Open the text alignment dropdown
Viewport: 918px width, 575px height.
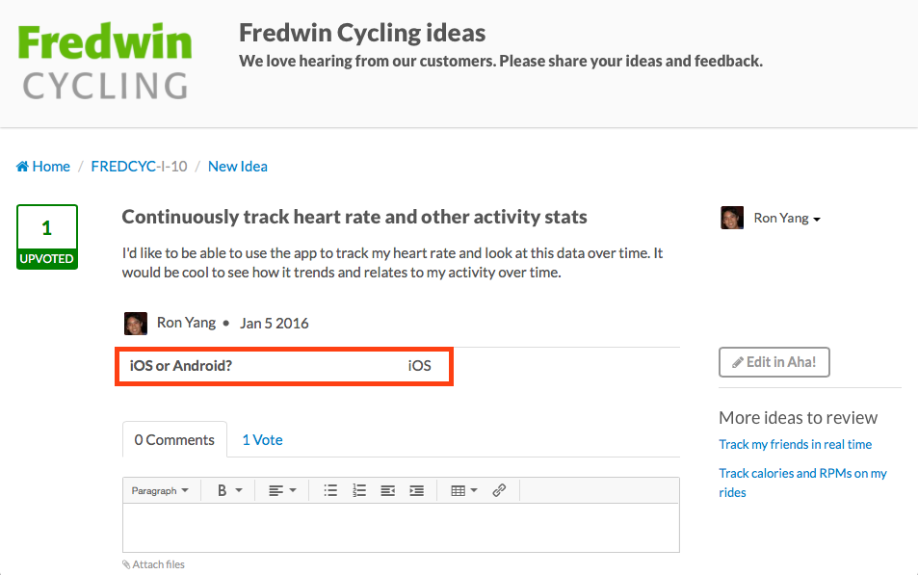[278, 490]
